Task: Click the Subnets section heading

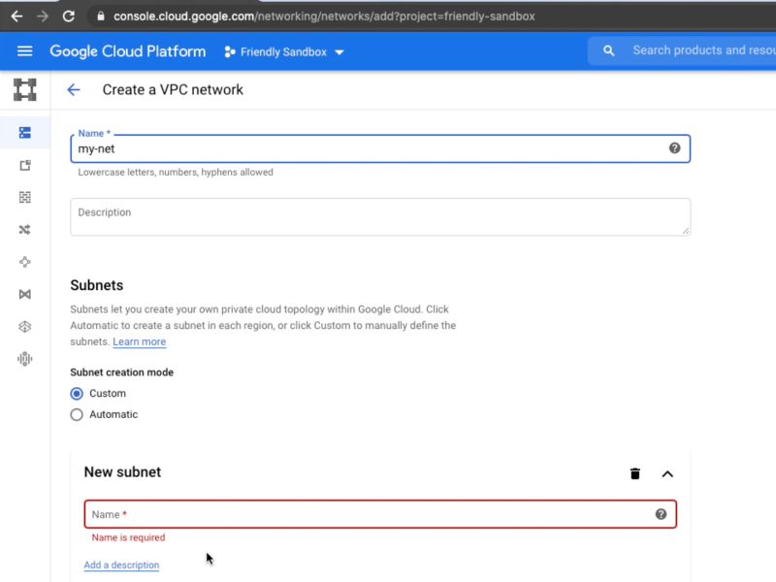Action: (97, 285)
